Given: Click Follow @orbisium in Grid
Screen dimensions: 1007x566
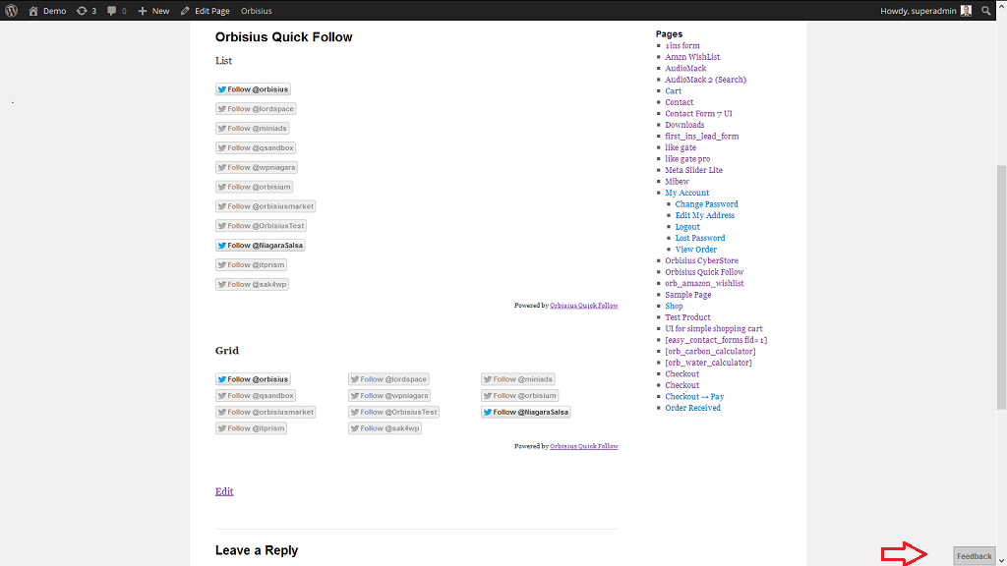Looking at the screenshot, I should tap(520, 395).
